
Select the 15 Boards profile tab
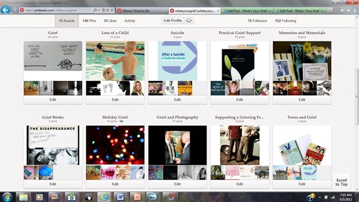click(67, 21)
